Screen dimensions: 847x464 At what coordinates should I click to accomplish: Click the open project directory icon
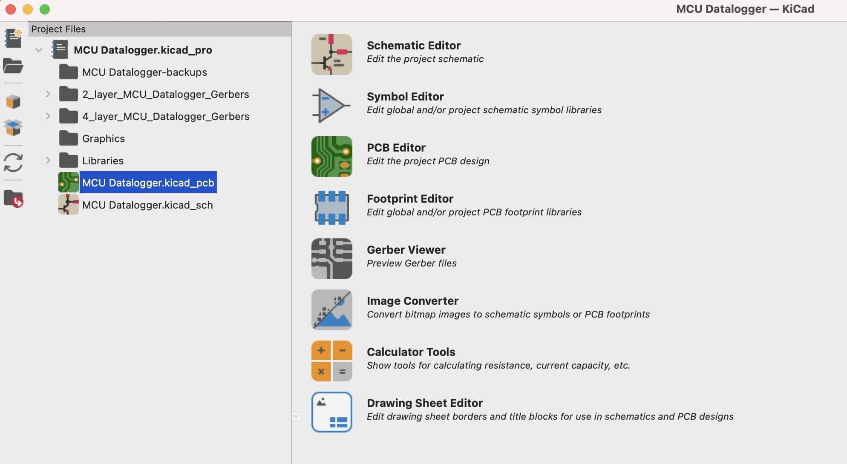(x=13, y=199)
